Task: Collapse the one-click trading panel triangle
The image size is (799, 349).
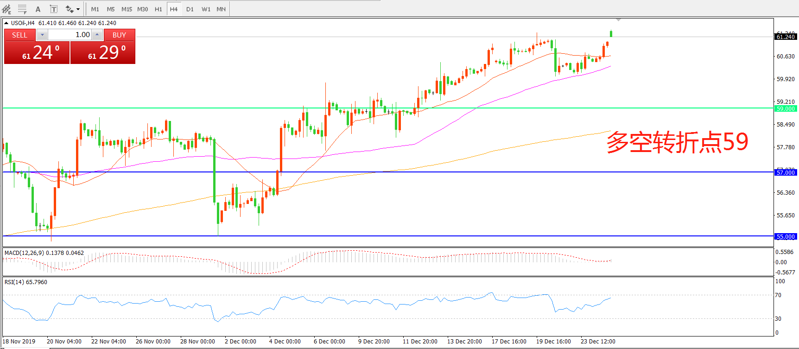Action: click(x=6, y=23)
